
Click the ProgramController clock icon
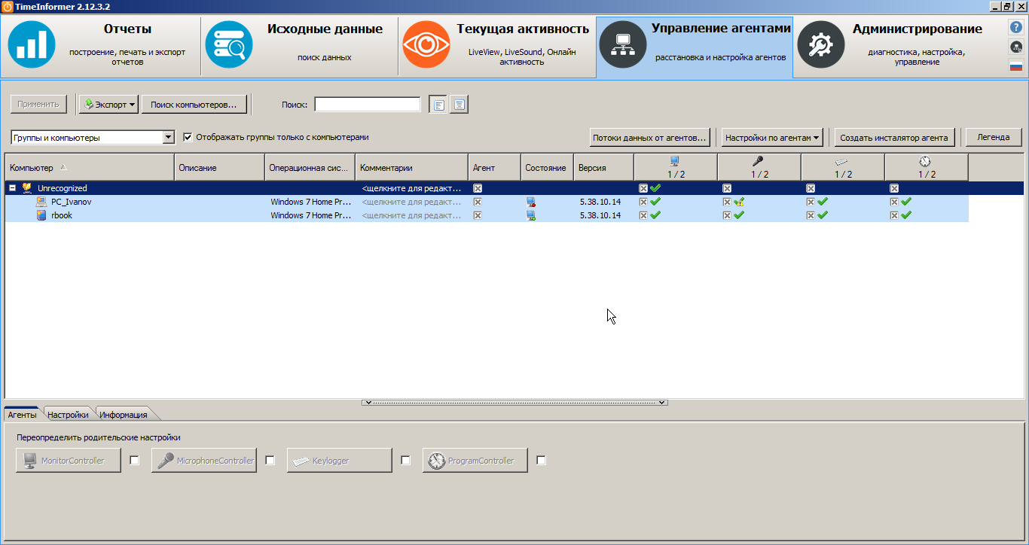click(x=436, y=461)
